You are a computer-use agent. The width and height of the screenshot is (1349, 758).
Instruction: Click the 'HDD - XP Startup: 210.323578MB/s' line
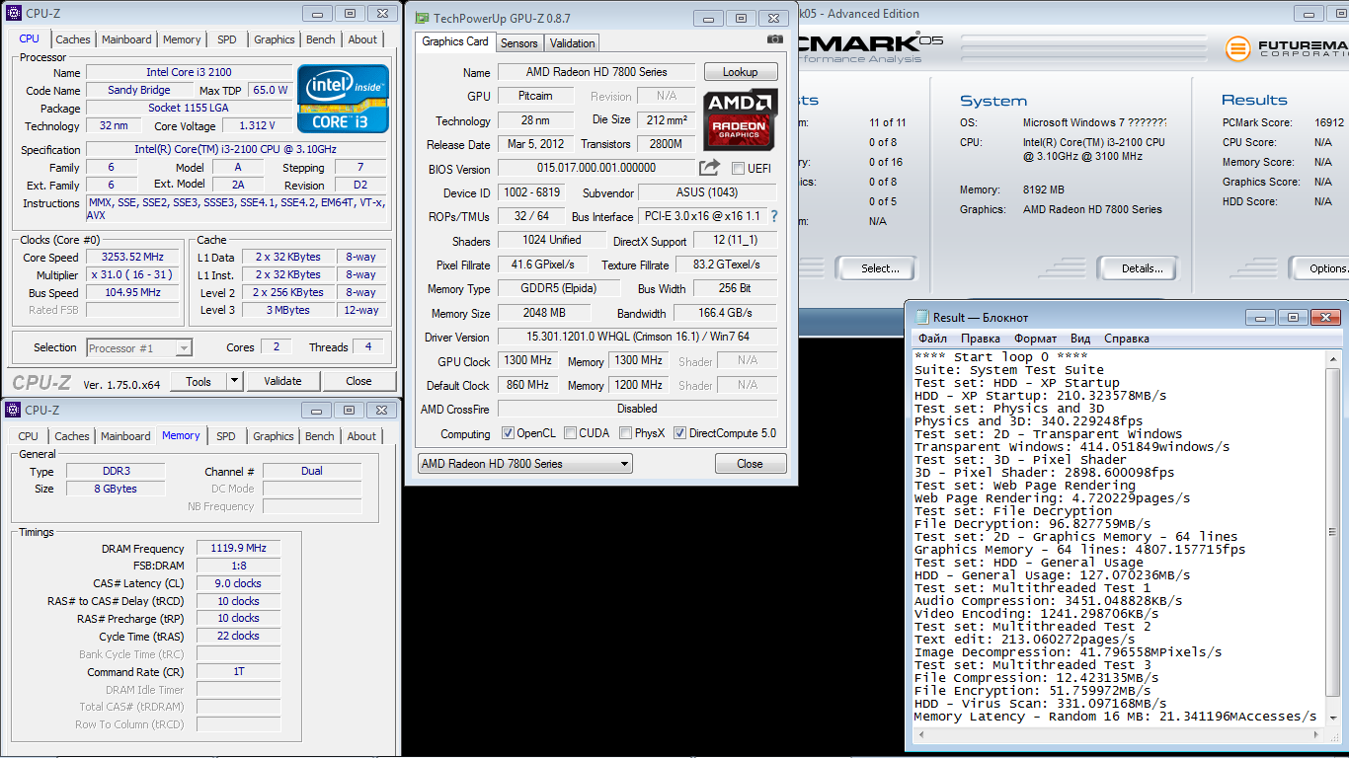pos(1040,396)
